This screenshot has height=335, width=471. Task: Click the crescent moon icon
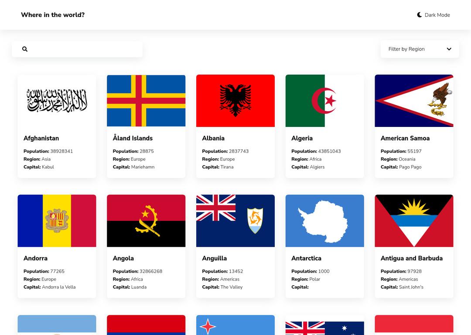click(x=420, y=15)
